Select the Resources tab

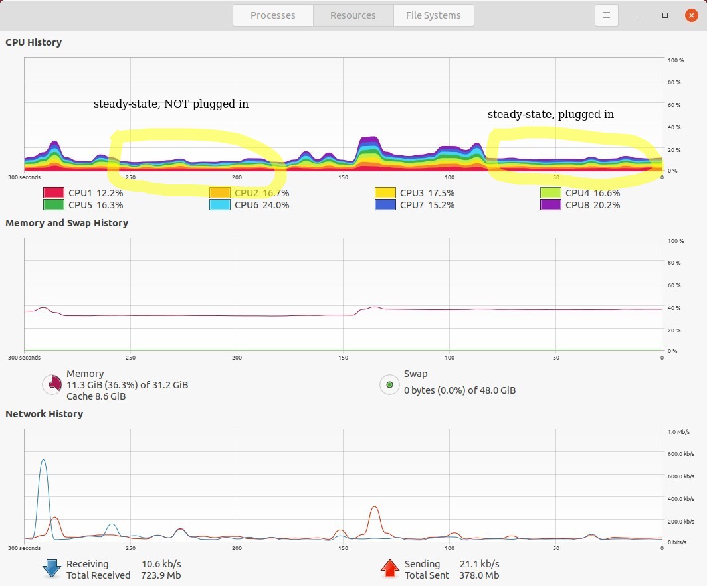(353, 15)
